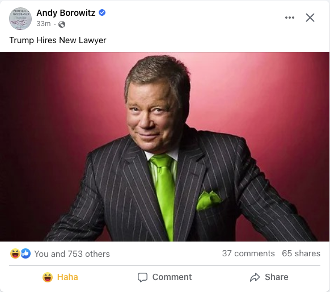Click the Trump Hires New Lawyer text

click(x=58, y=40)
